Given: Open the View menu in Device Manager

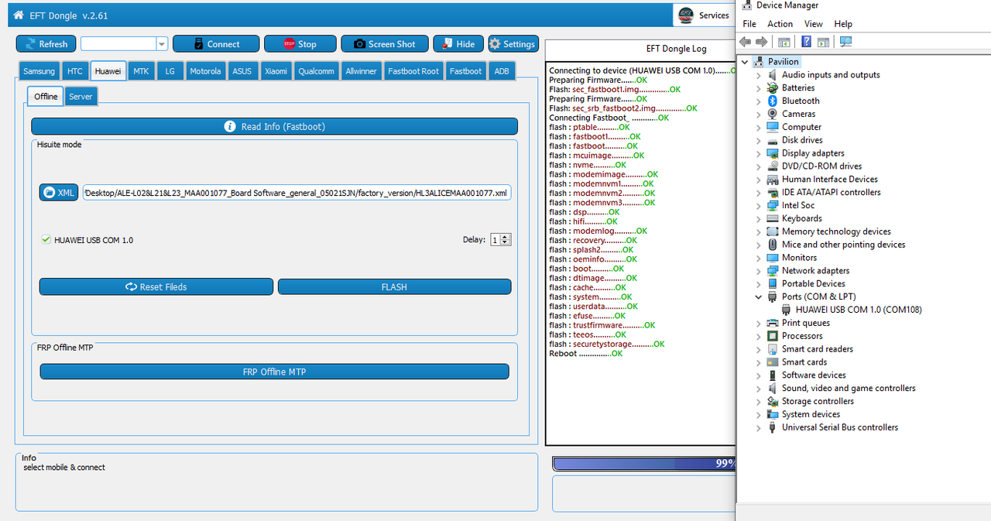Looking at the screenshot, I should tap(813, 24).
